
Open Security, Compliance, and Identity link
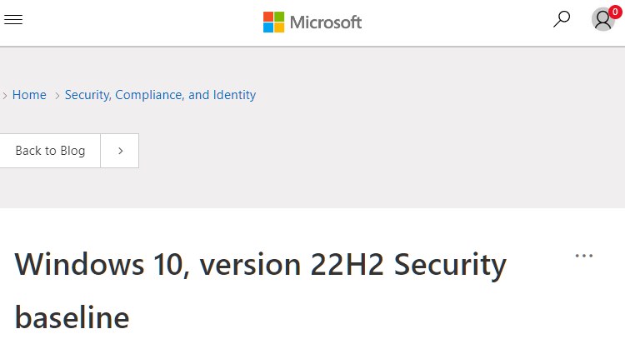(x=160, y=95)
